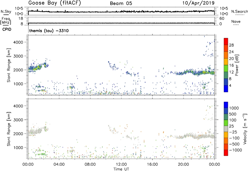Click the date '10/Apr/2019'
Screen dimensions: 248x171
point(198,3)
